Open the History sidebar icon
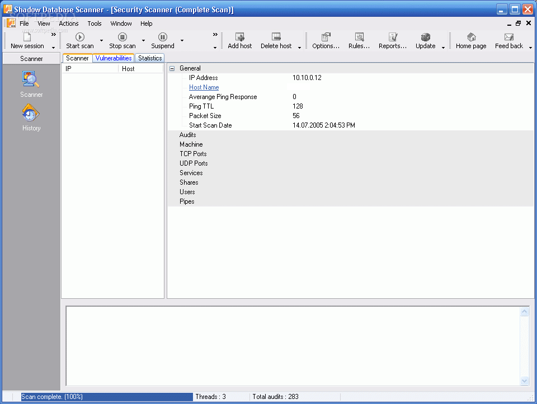 (x=31, y=113)
